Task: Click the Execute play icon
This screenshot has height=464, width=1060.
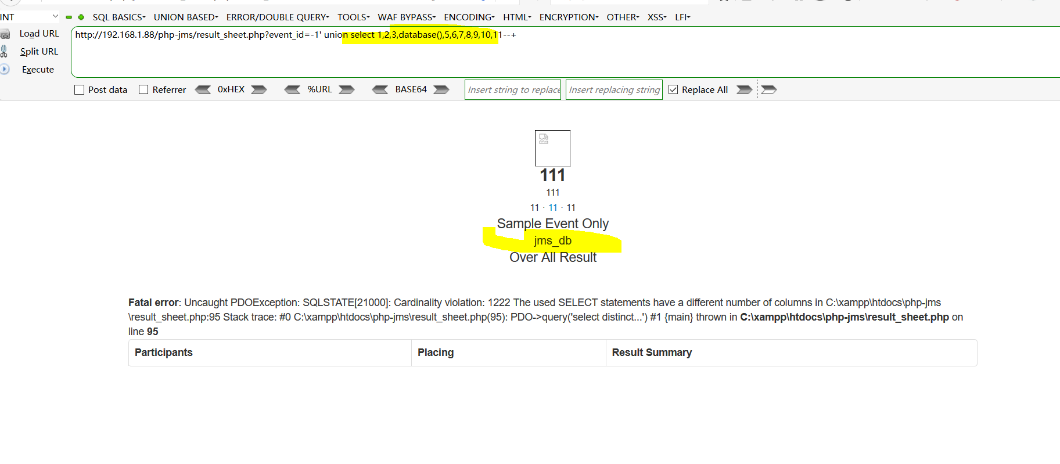Action: coord(5,69)
